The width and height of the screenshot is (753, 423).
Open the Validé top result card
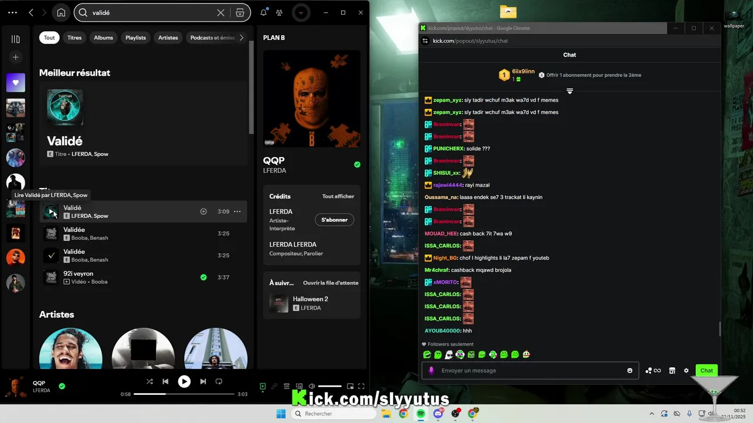(144, 124)
